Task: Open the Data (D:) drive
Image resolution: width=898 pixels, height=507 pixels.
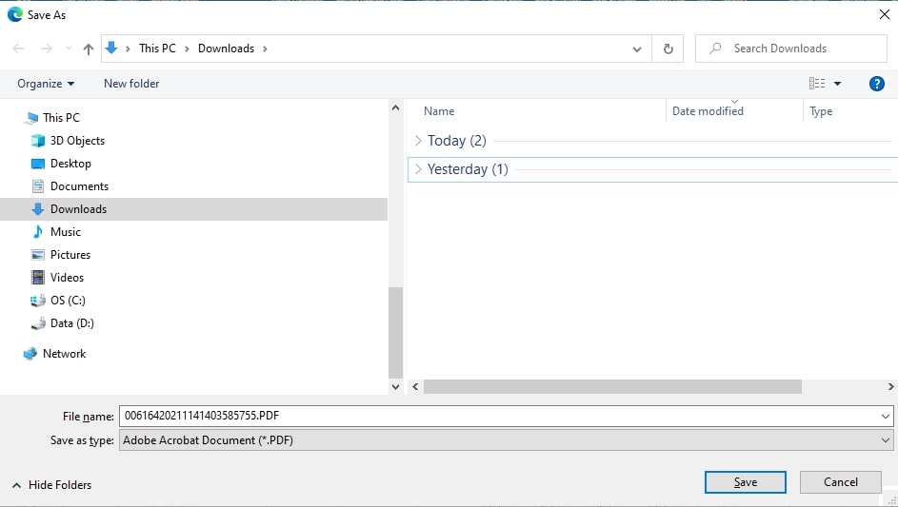Action: click(71, 323)
